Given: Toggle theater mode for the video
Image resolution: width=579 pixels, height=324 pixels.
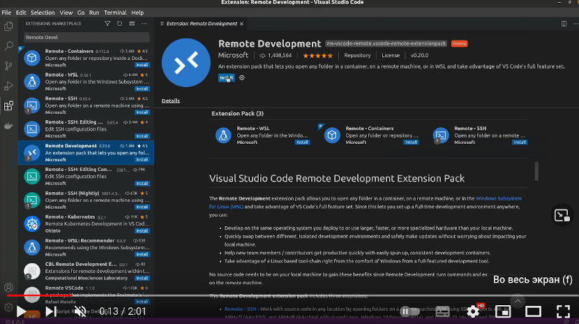Looking at the screenshot, I should (x=533, y=311).
